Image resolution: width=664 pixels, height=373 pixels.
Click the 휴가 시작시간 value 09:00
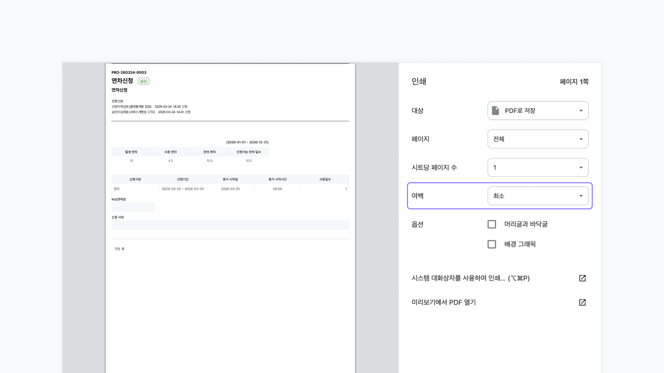[x=278, y=189]
